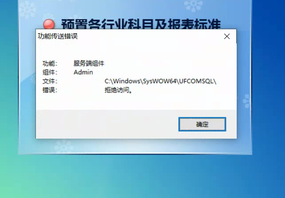Select the 功能传送错误 dialog title bar
The image size is (285, 198).
point(127,36)
